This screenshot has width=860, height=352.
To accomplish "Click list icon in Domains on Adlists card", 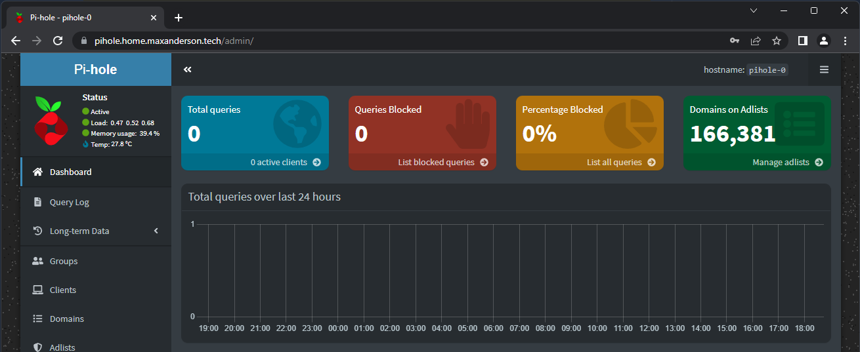I will pos(800,123).
